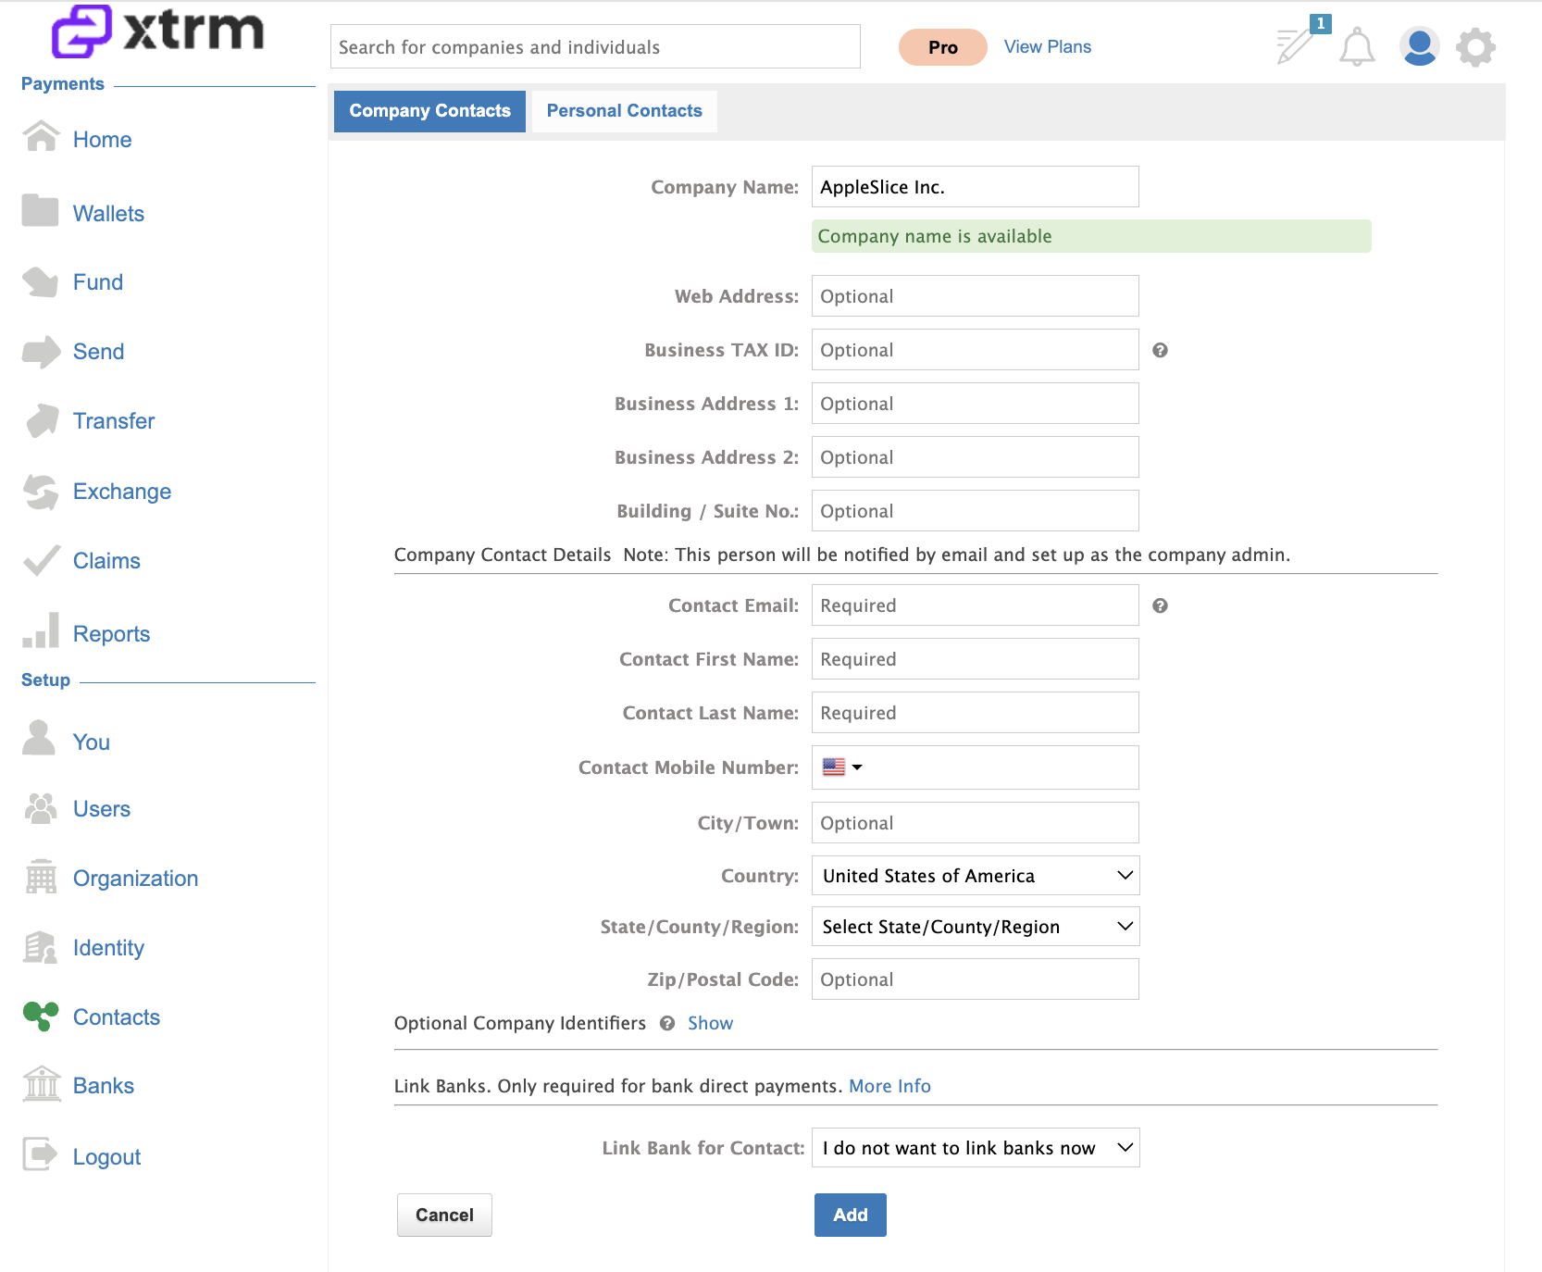Go to Home in the sidebar
This screenshot has height=1272, width=1542.
(103, 140)
